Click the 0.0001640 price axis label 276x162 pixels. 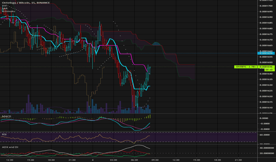click(266, 74)
